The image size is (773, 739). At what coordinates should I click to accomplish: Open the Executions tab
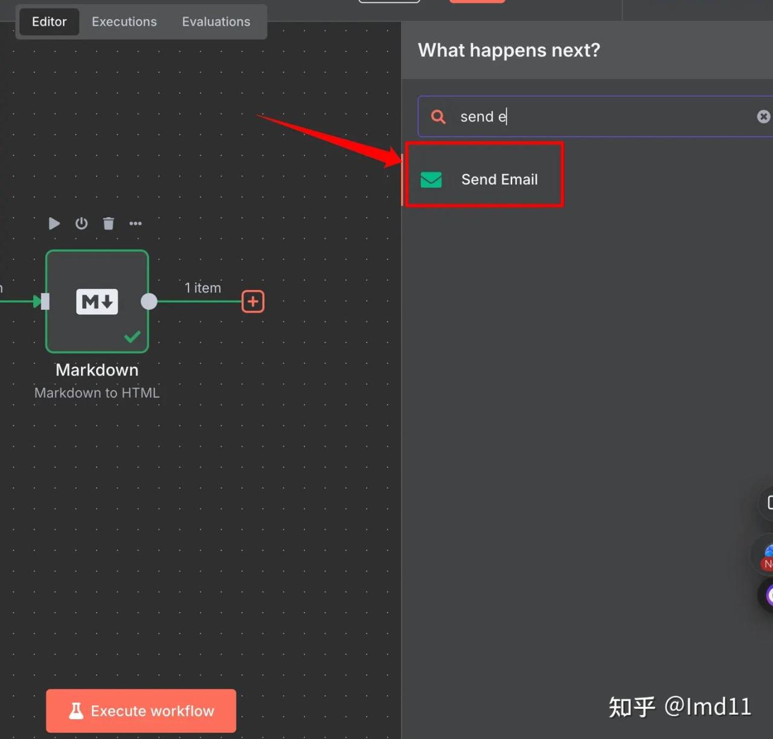tap(124, 22)
